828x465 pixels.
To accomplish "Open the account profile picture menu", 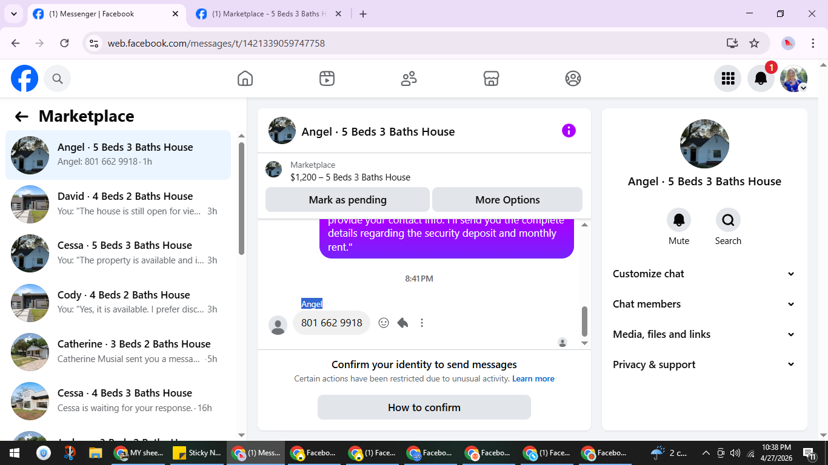I will [x=794, y=79].
